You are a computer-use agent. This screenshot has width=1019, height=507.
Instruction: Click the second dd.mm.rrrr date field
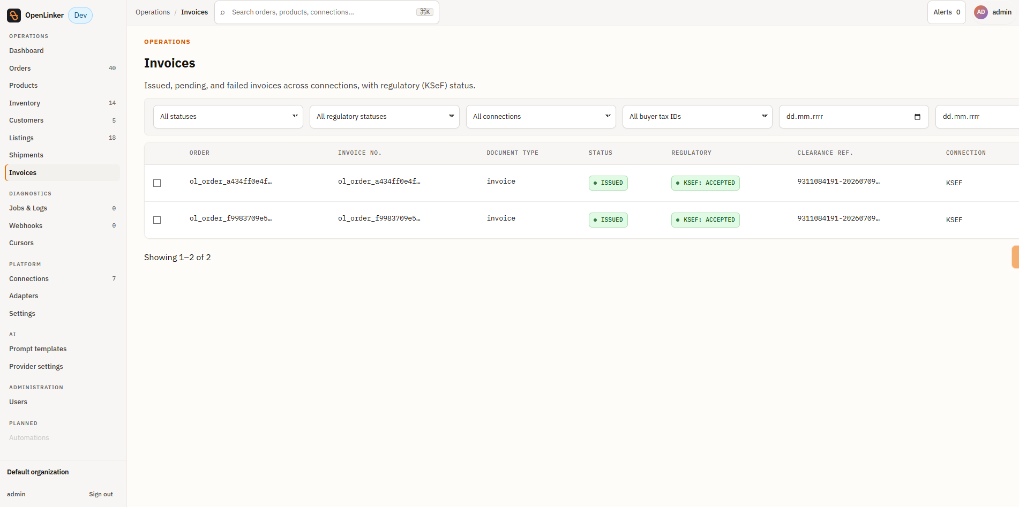(x=977, y=117)
